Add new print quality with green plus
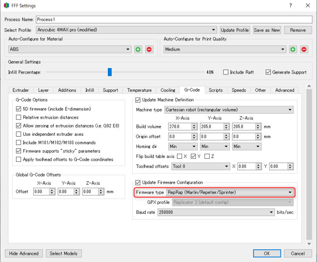The image size is (317, 262). point(293,49)
